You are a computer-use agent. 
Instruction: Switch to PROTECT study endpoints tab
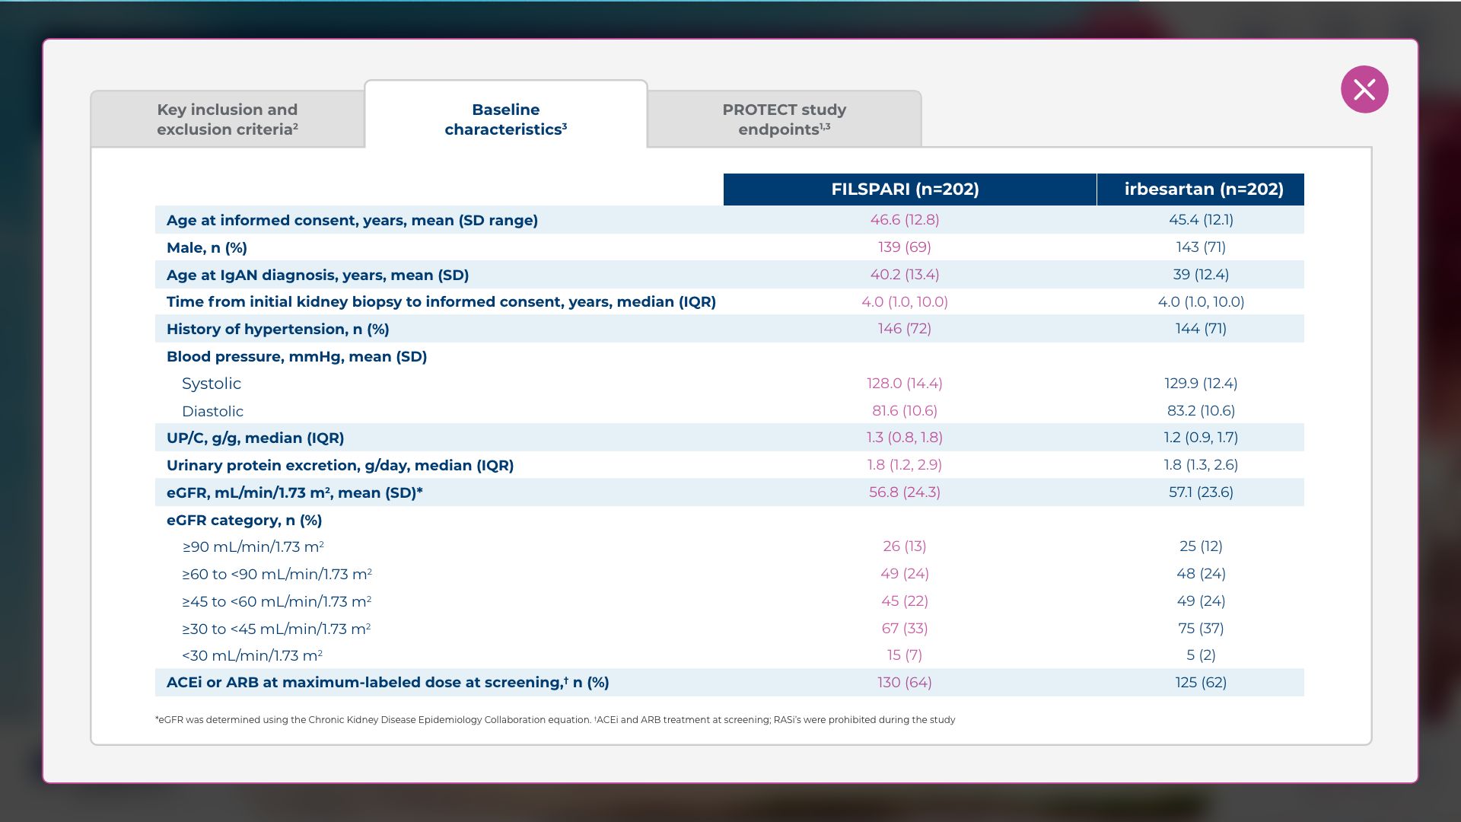pyautogui.click(x=784, y=119)
